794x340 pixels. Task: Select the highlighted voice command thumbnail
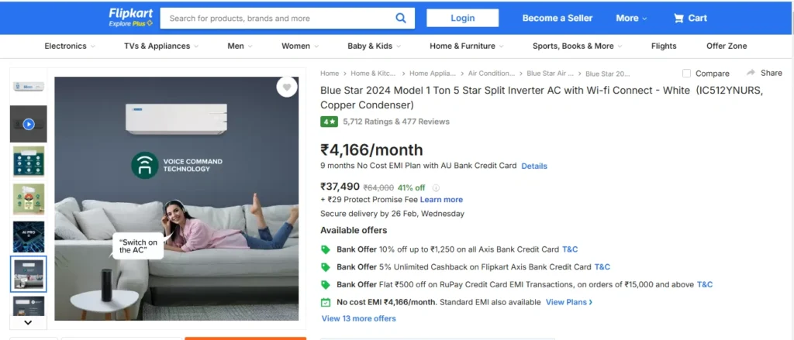pyautogui.click(x=29, y=273)
